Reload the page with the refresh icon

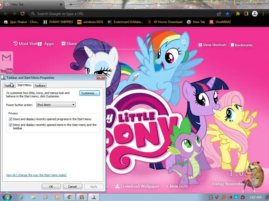23,14
